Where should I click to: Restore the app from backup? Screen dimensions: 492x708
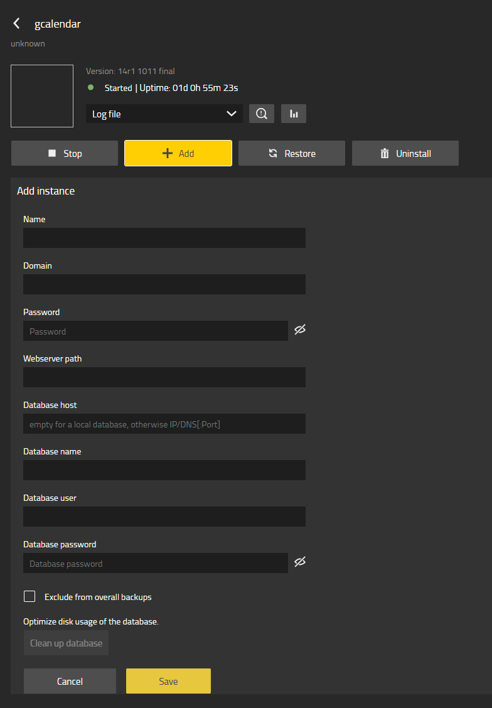[x=292, y=153]
